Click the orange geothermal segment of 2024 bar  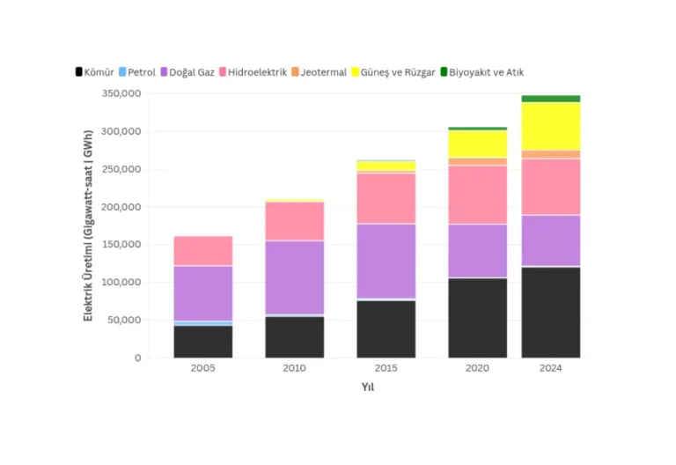click(551, 154)
